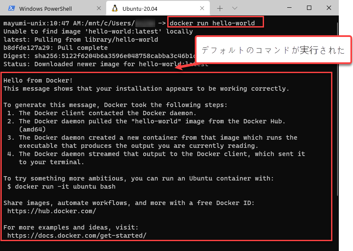Open a new terminal tab with plus button
Image resolution: width=353 pixels, height=251 pixels.
pos(220,8)
